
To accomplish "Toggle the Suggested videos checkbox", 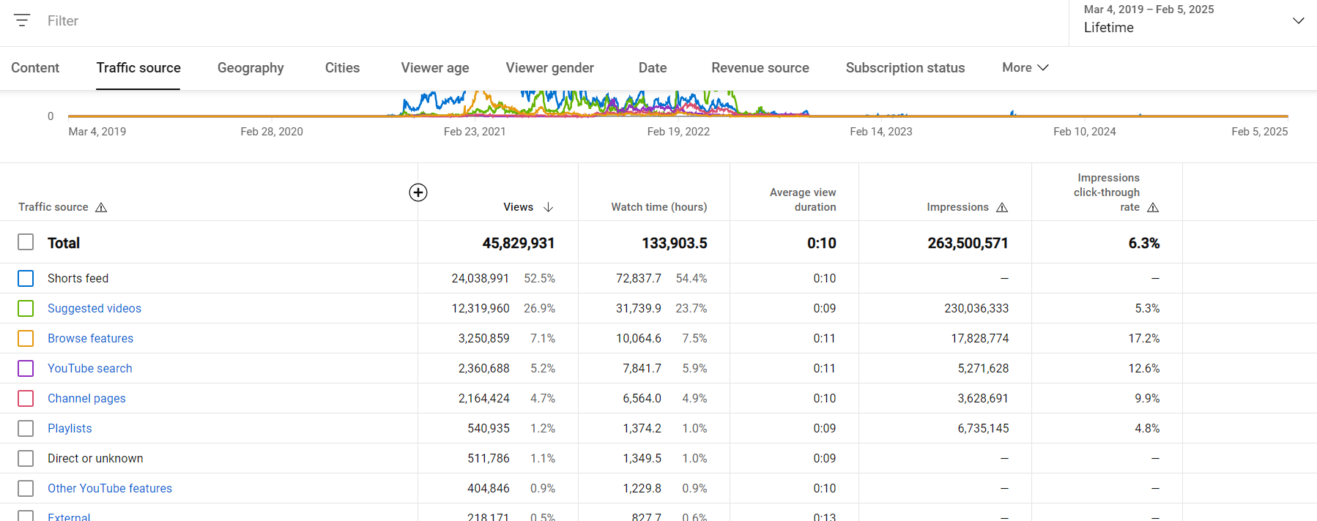I will click(x=26, y=309).
